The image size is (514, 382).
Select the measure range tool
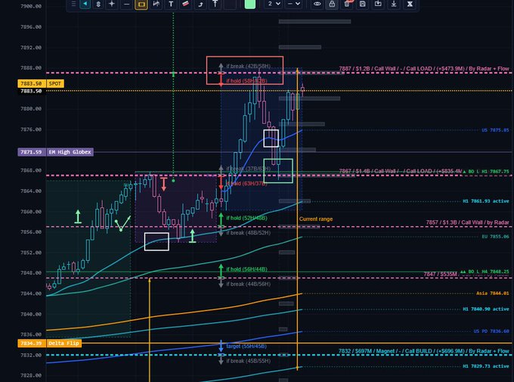pos(156,4)
